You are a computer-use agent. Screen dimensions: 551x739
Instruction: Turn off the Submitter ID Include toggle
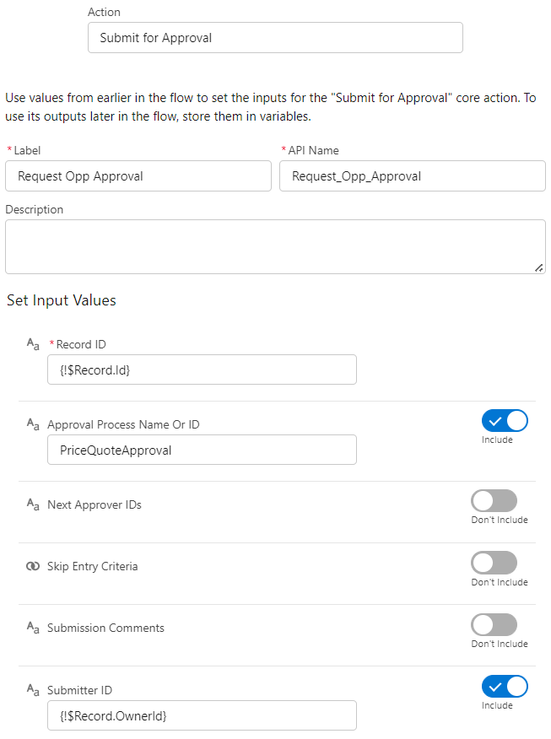click(505, 686)
